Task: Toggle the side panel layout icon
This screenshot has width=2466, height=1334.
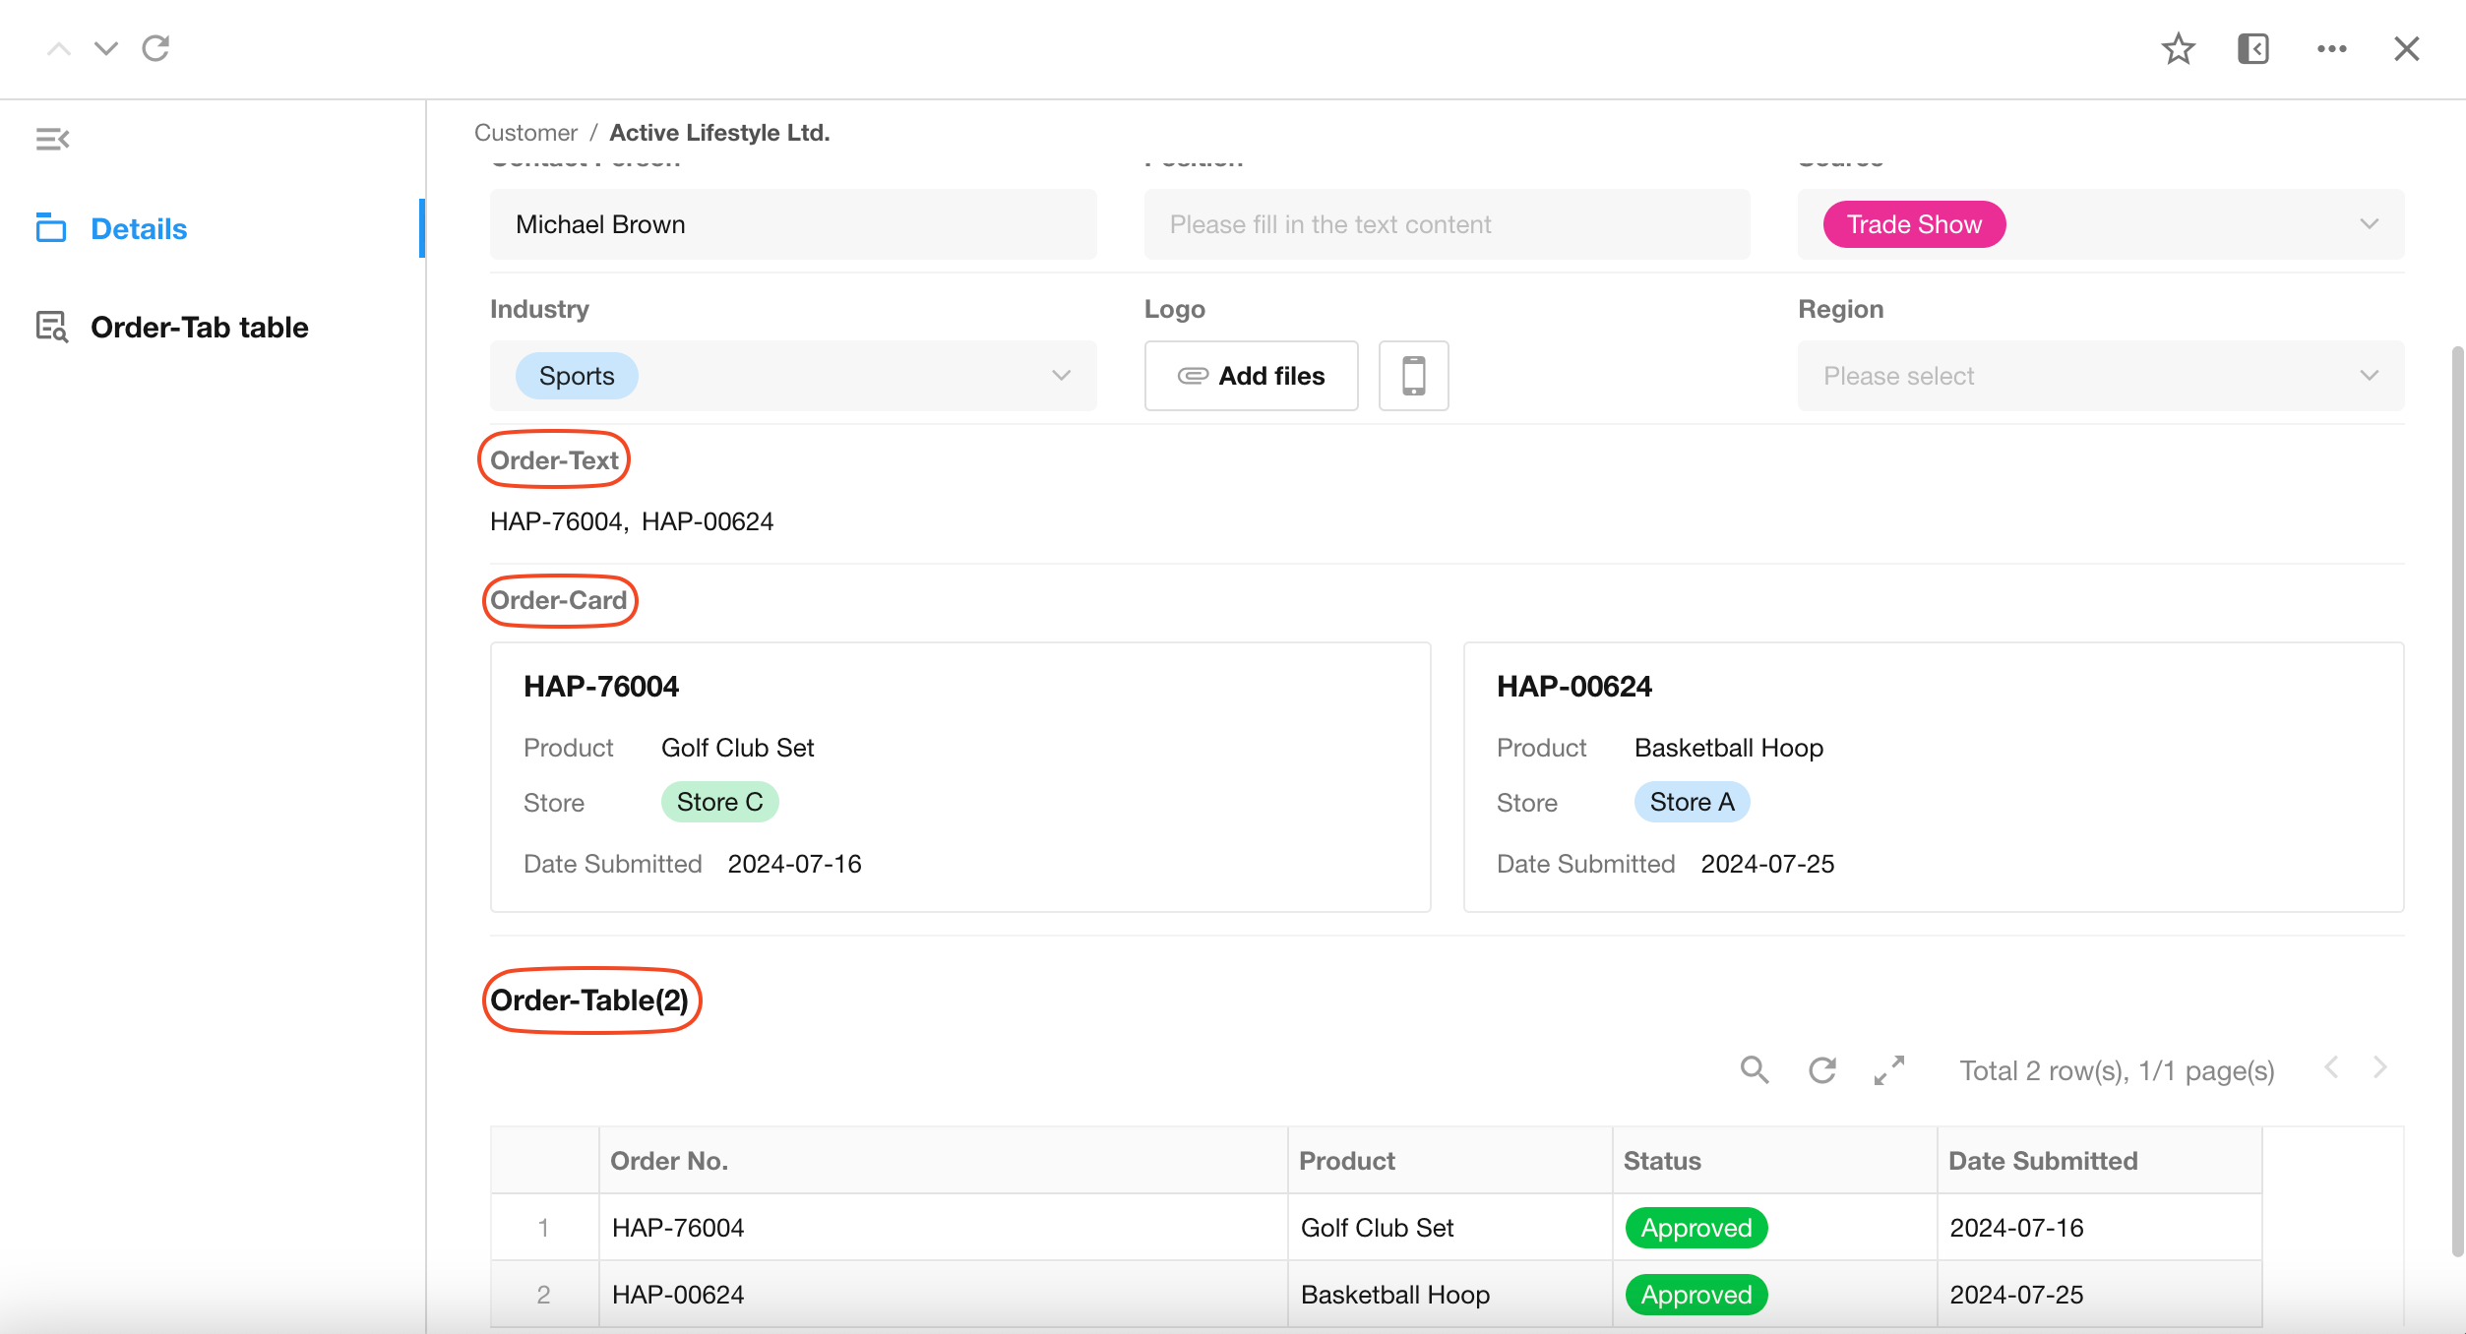Action: (x=2252, y=48)
